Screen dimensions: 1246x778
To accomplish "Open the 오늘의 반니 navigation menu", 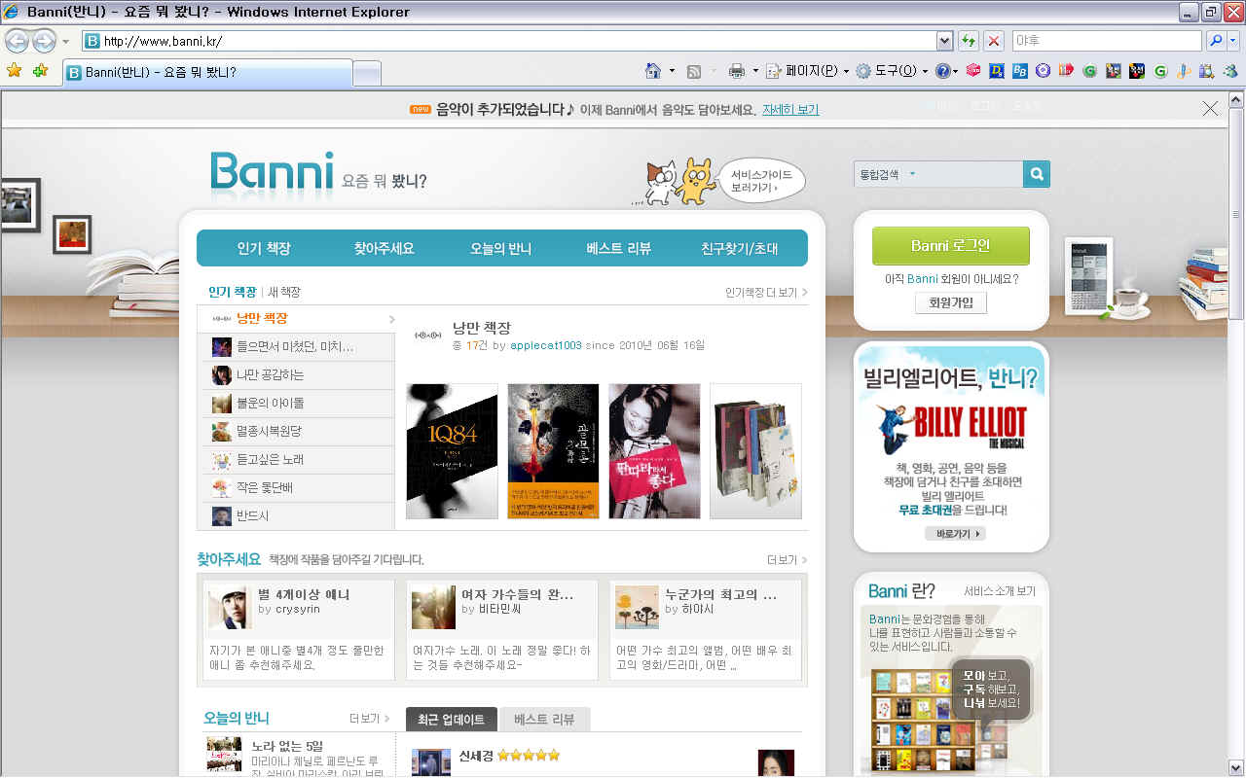I will (500, 248).
